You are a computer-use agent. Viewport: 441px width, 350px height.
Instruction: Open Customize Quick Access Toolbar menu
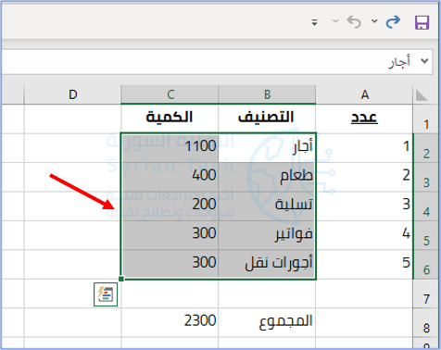314,22
